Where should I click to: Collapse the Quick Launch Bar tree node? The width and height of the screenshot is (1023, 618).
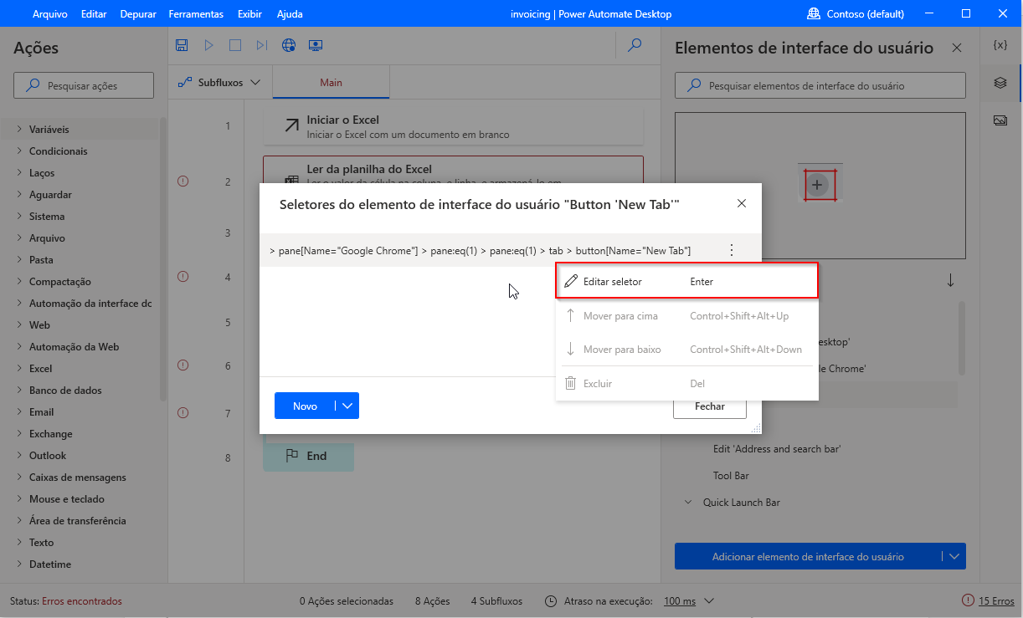pos(688,503)
